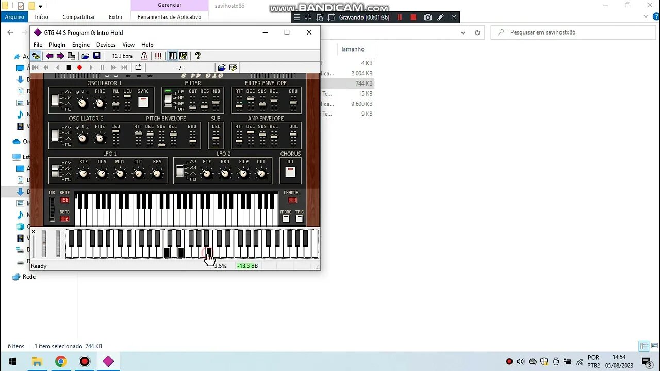Open the Devices menu

106,45
